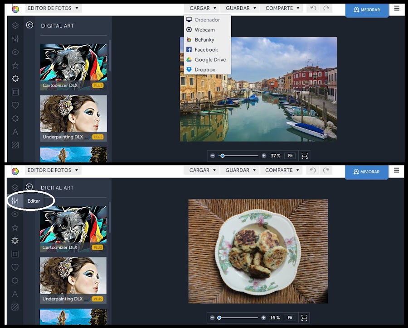Zoom in with plus at 37% zoom
Image resolution: width=408 pixels, height=328 pixels.
pos(264,156)
